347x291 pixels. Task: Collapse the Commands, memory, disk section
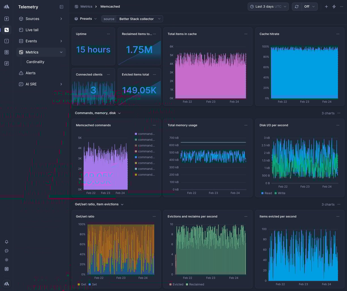119,113
